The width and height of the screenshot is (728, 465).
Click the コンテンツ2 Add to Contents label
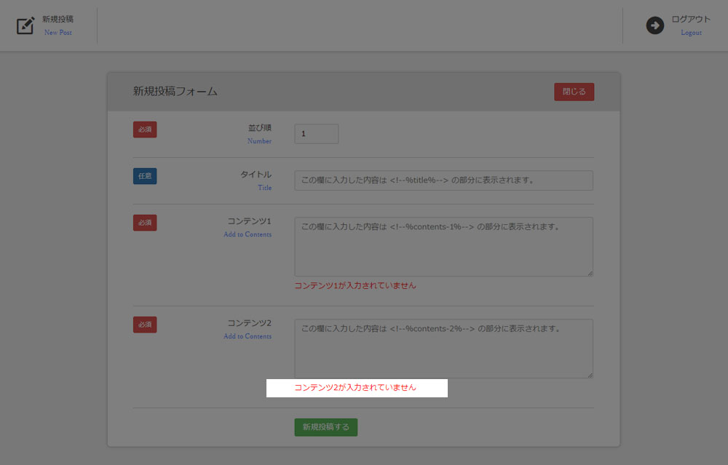click(248, 329)
